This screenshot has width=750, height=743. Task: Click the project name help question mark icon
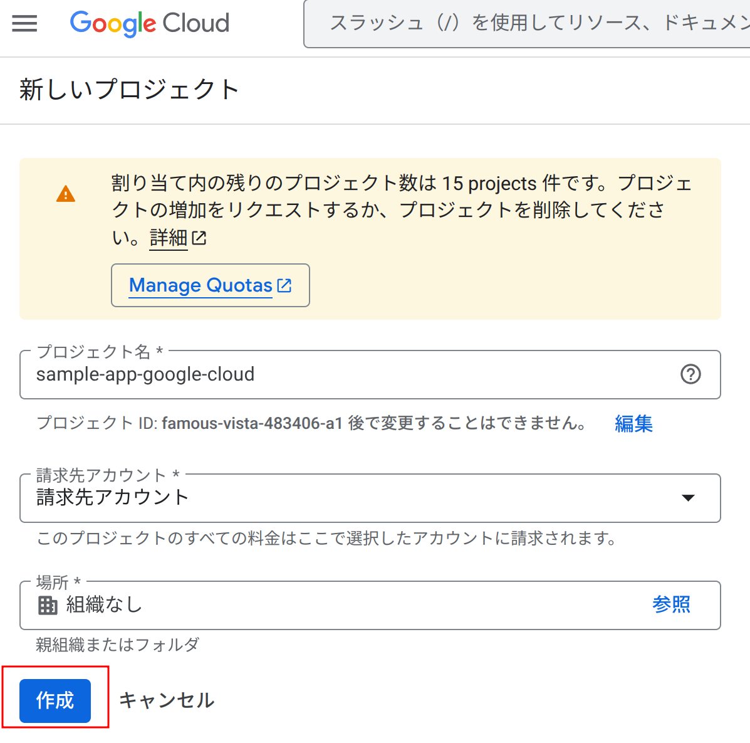[x=690, y=374]
